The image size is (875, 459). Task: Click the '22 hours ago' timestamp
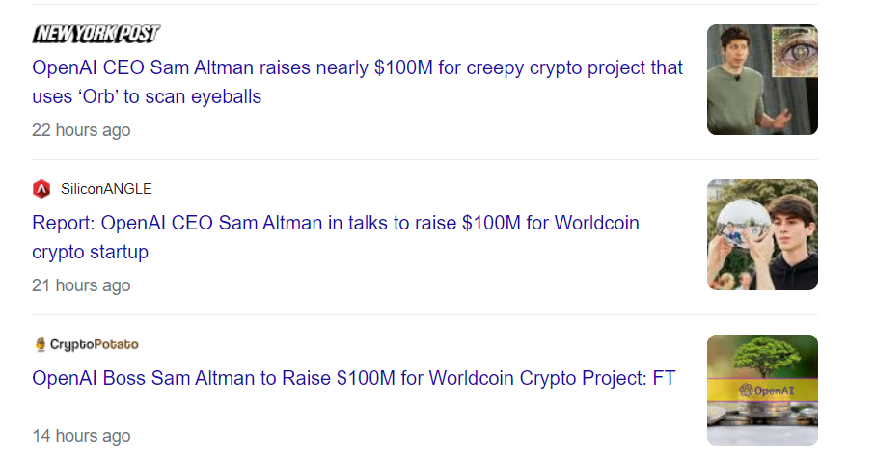81,130
